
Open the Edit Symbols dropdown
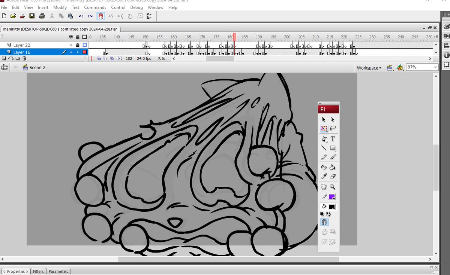(x=400, y=68)
